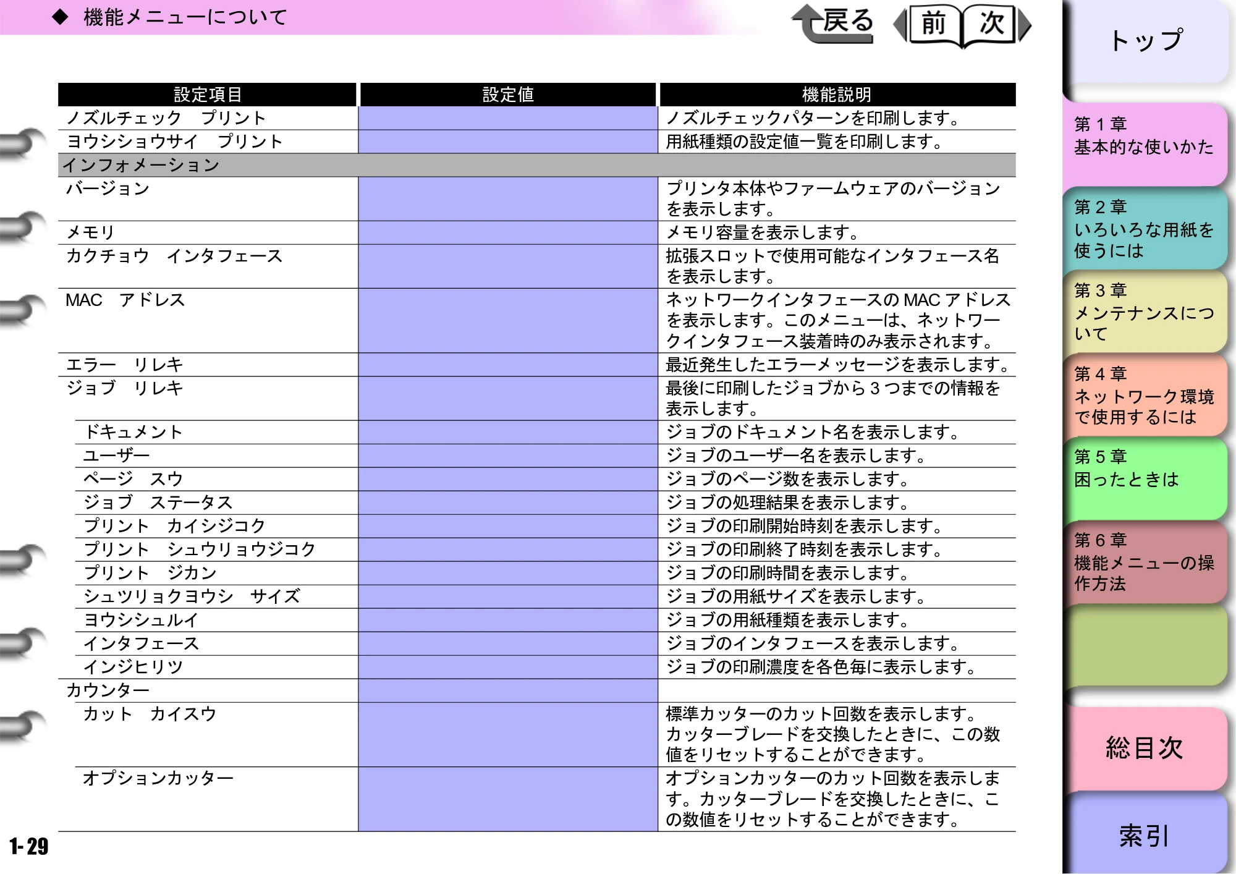
Task: Open 第2章 いろいろな用紙を使うには tab
Action: (1145, 228)
